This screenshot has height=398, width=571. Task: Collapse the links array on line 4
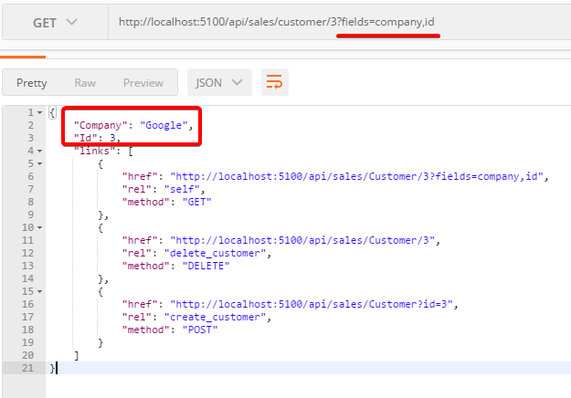click(x=39, y=151)
